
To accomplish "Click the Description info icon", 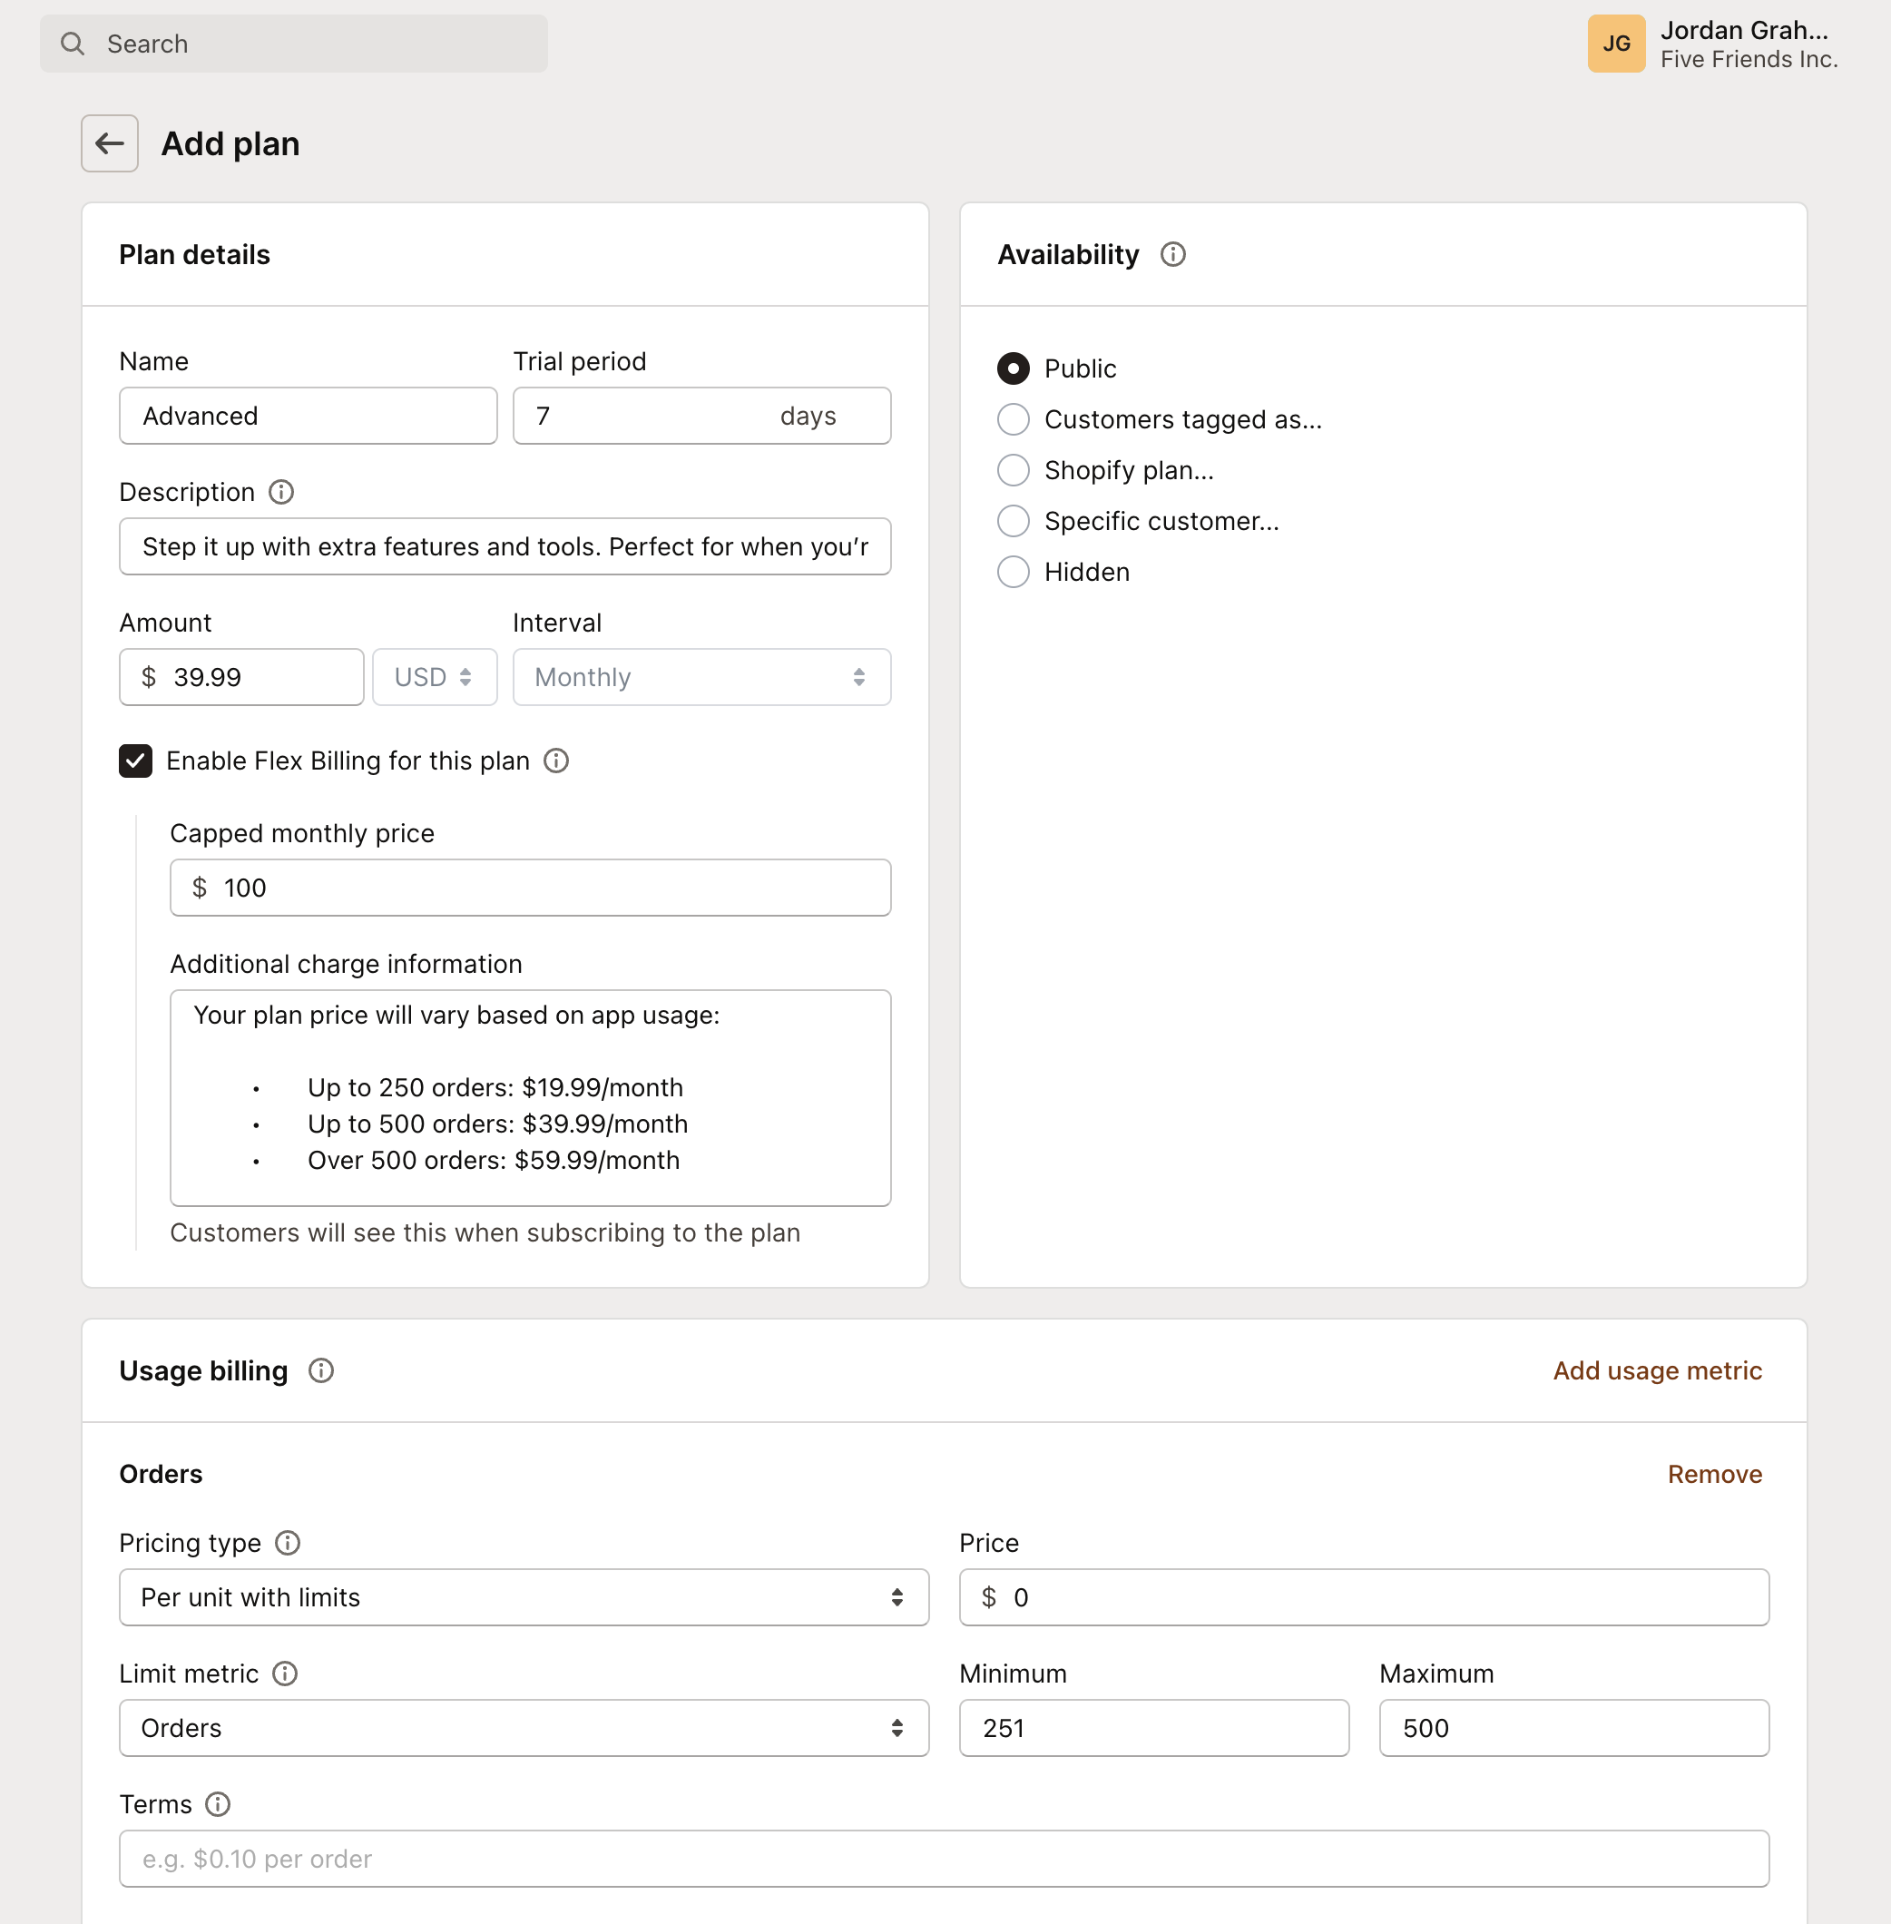I will [282, 492].
